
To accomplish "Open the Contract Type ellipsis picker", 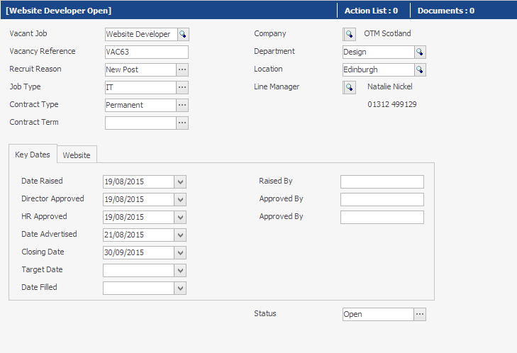I will point(182,105).
